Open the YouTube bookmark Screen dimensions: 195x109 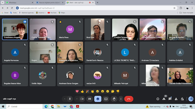52,13
